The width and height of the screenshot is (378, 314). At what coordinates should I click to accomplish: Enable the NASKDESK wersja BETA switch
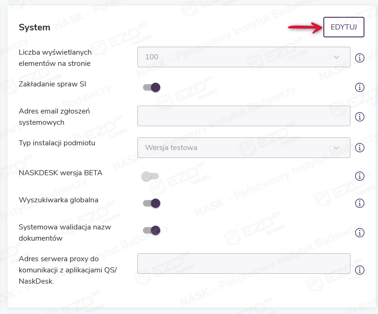point(150,176)
